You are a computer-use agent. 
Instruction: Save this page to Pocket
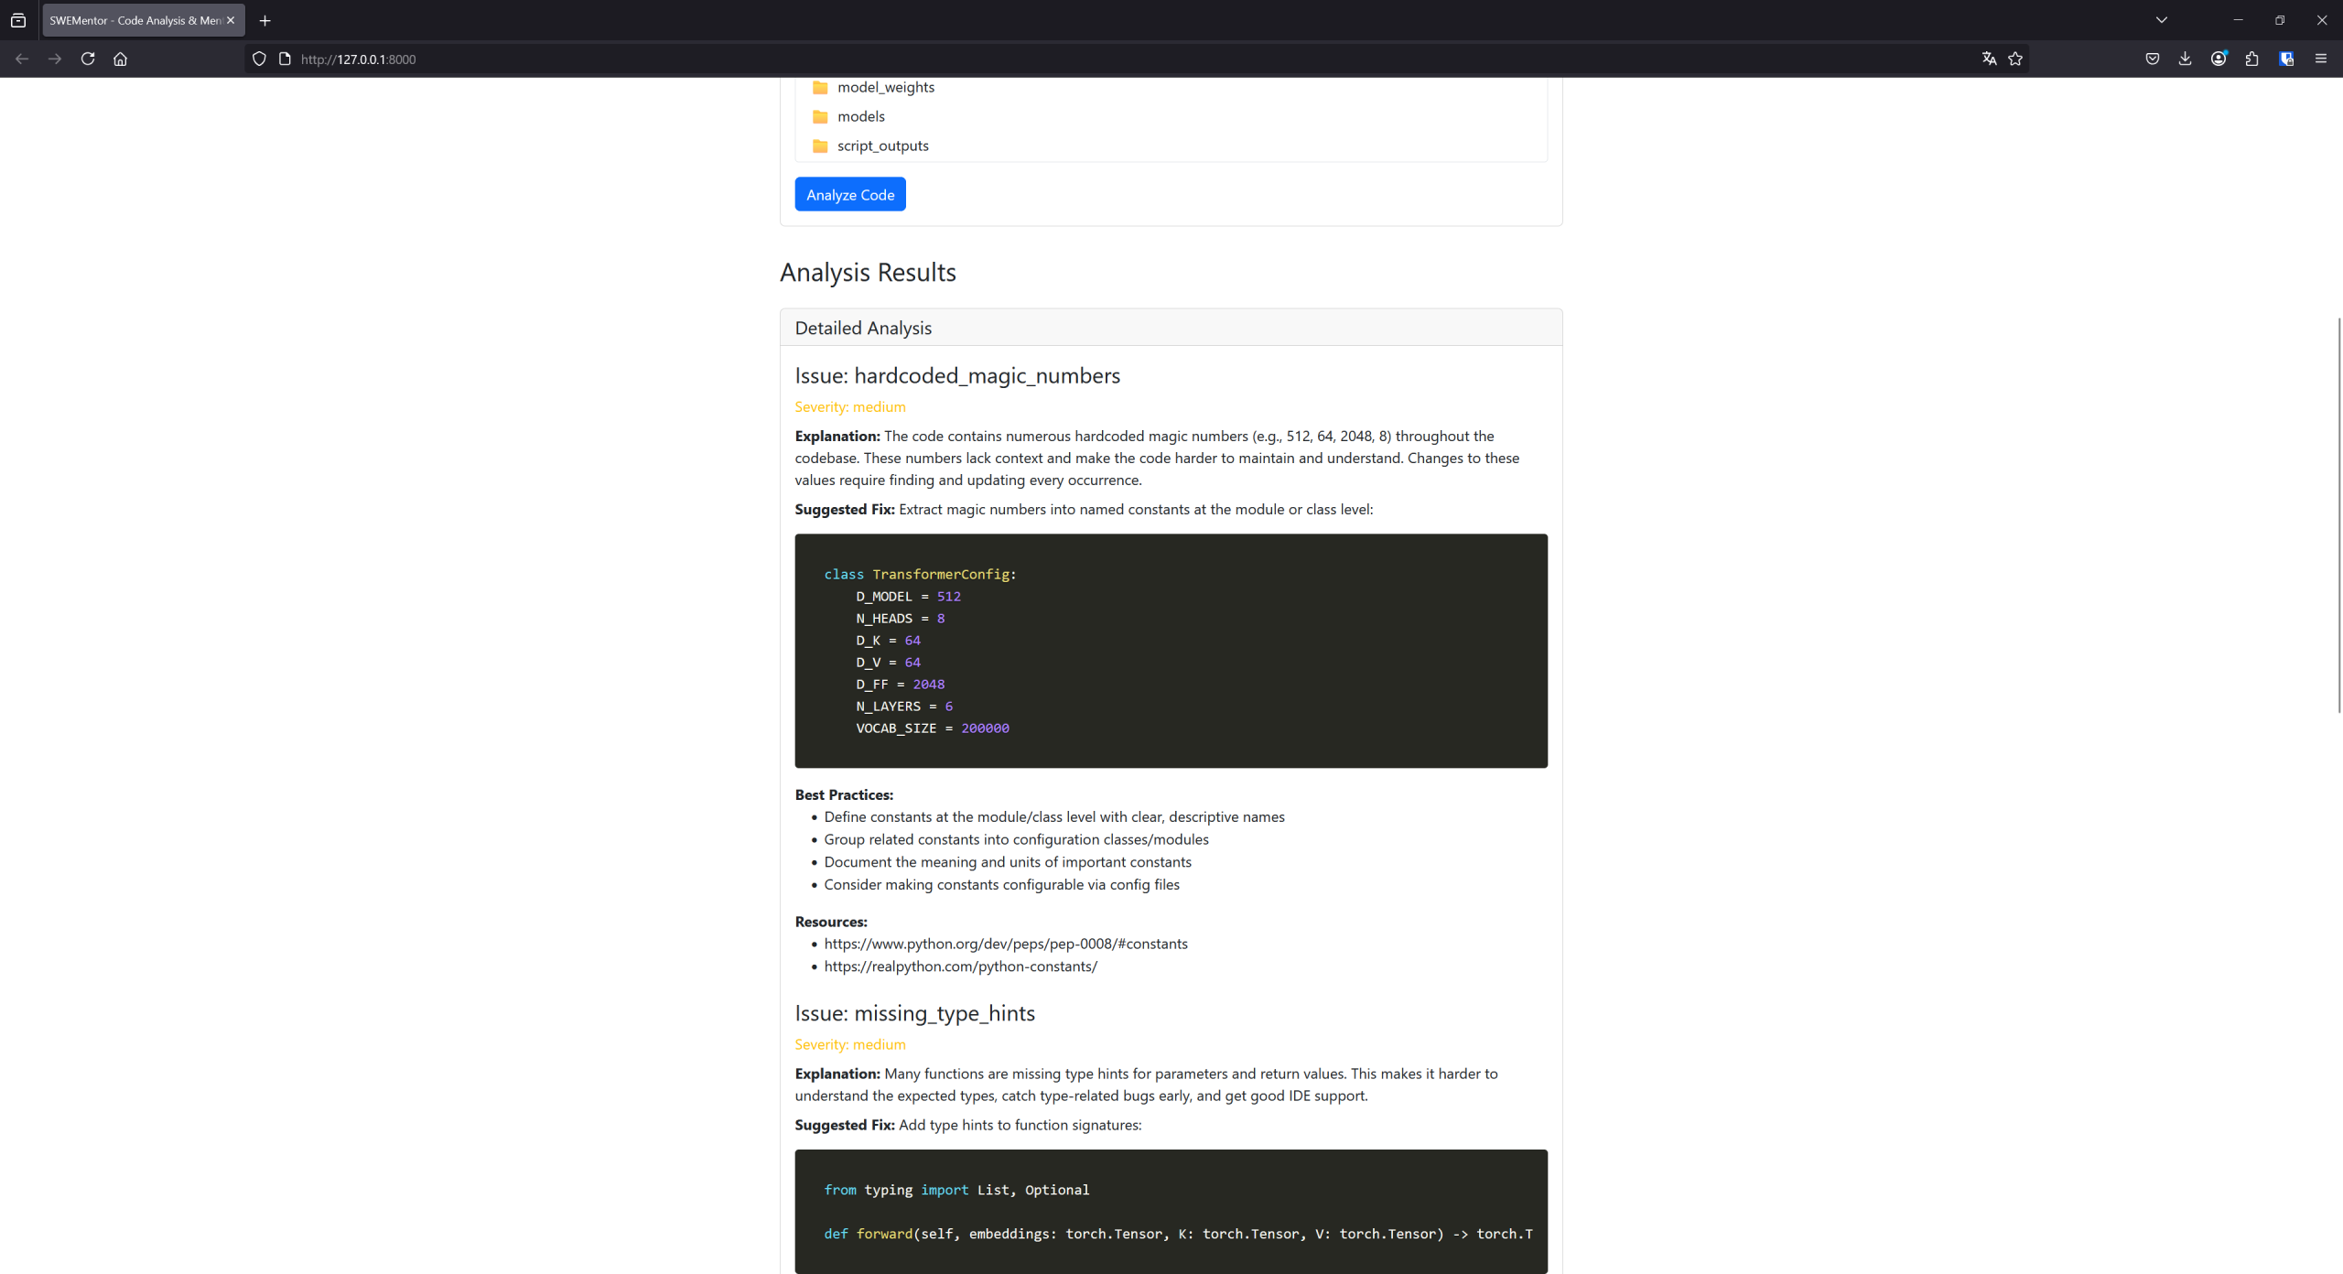(2152, 59)
